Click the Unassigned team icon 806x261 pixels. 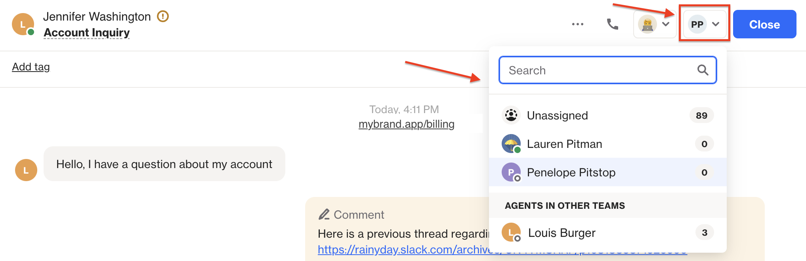click(x=511, y=115)
